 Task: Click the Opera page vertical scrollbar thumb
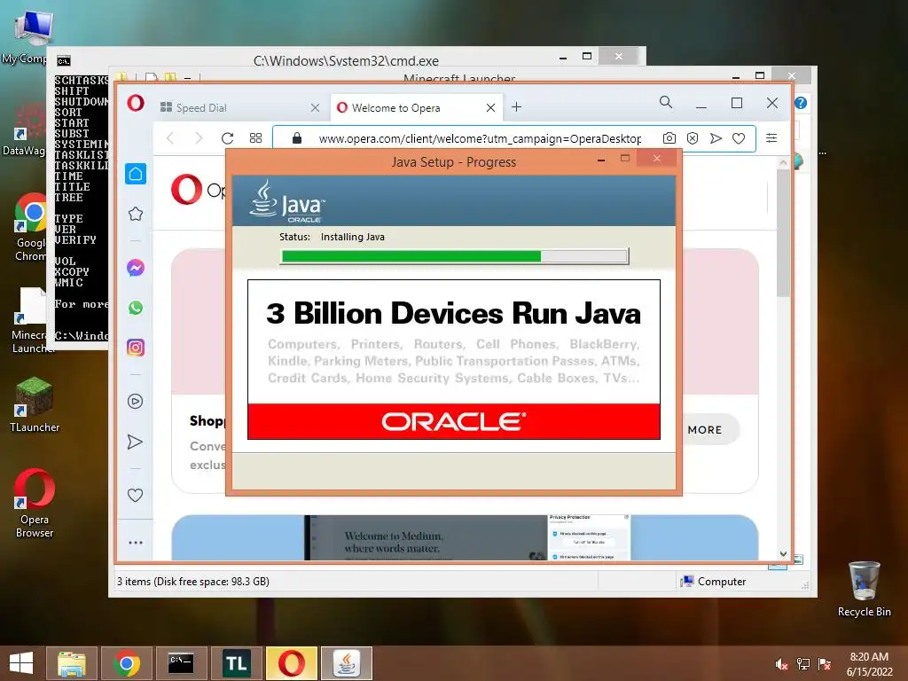tap(783, 233)
